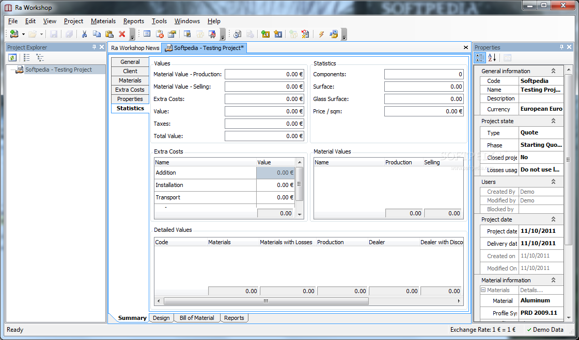This screenshot has height=340, width=579.
Task: Click the Save floppy disk icon
Action: click(54, 35)
